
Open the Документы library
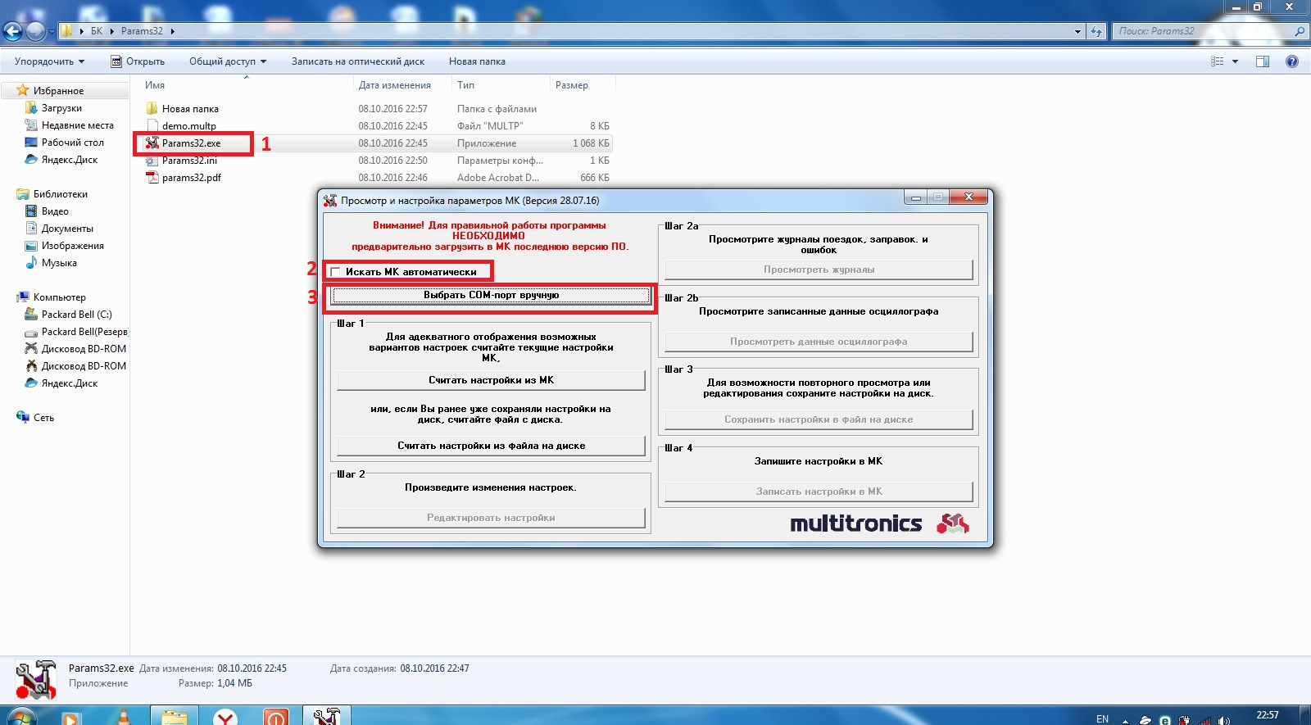pyautogui.click(x=67, y=229)
